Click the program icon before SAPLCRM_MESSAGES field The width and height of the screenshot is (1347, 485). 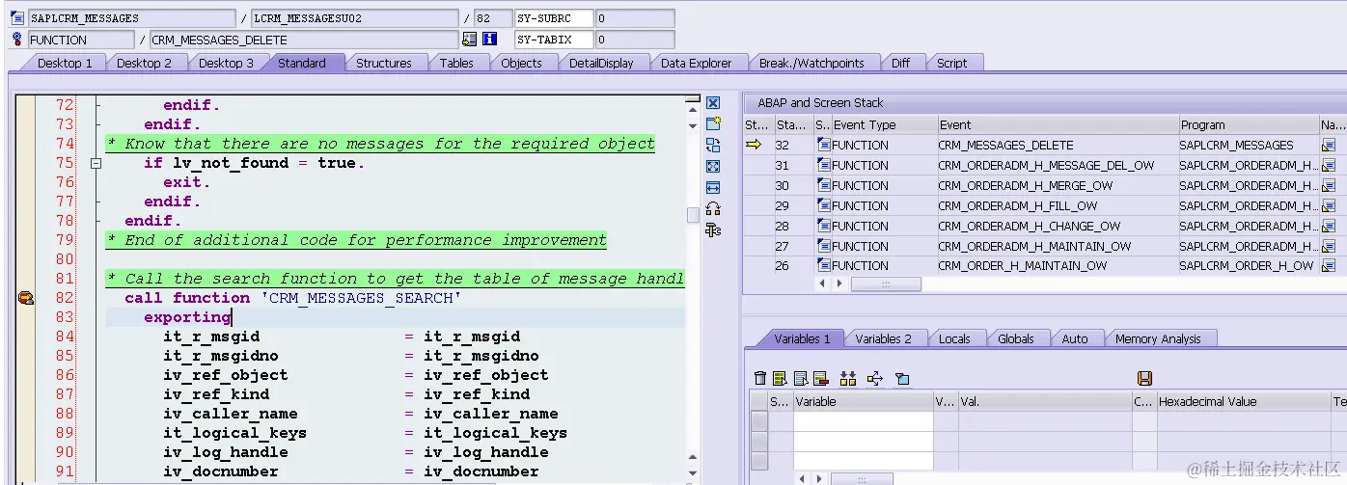click(17, 18)
